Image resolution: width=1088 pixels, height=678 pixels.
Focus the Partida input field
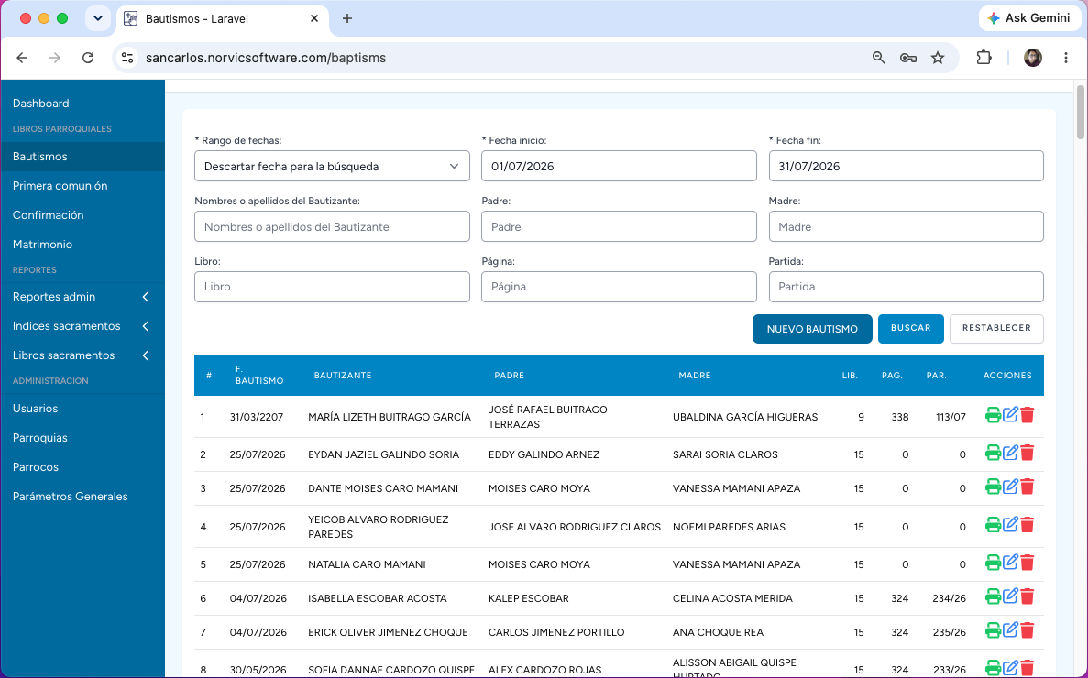(x=907, y=287)
